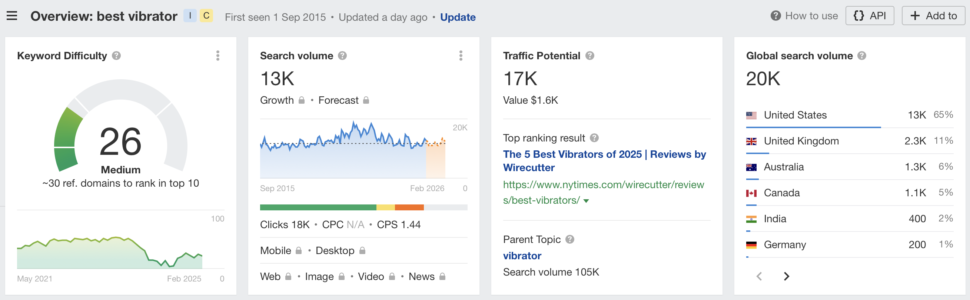The width and height of the screenshot is (970, 300).
Task: Click the Add to button
Action: 933,16
